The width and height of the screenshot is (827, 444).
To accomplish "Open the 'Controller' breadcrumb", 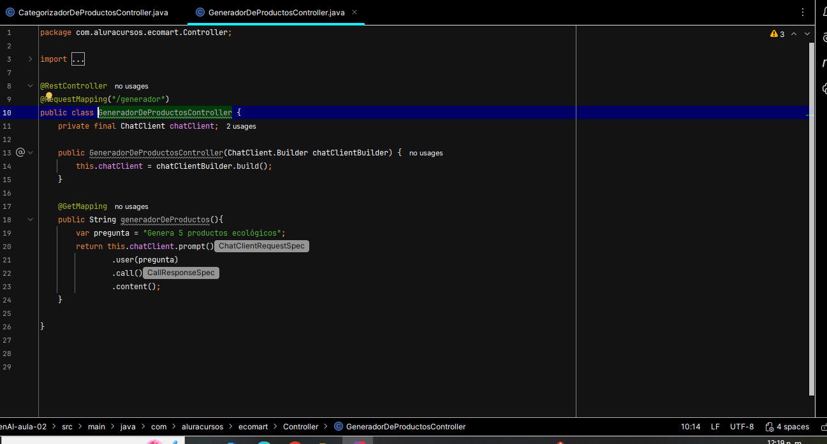I will 300,427.
